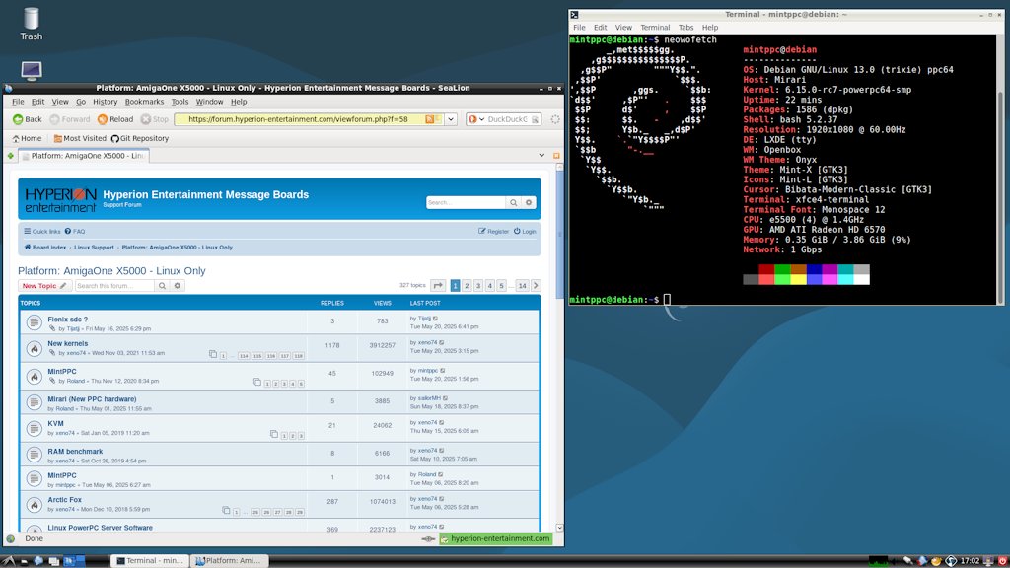Open the Linux Support breadcrumb link
This screenshot has width=1010, height=568.
click(x=94, y=248)
